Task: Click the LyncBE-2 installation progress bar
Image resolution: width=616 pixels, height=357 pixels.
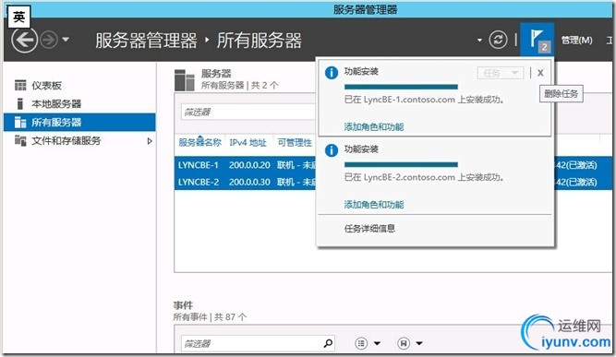Action: coord(401,164)
